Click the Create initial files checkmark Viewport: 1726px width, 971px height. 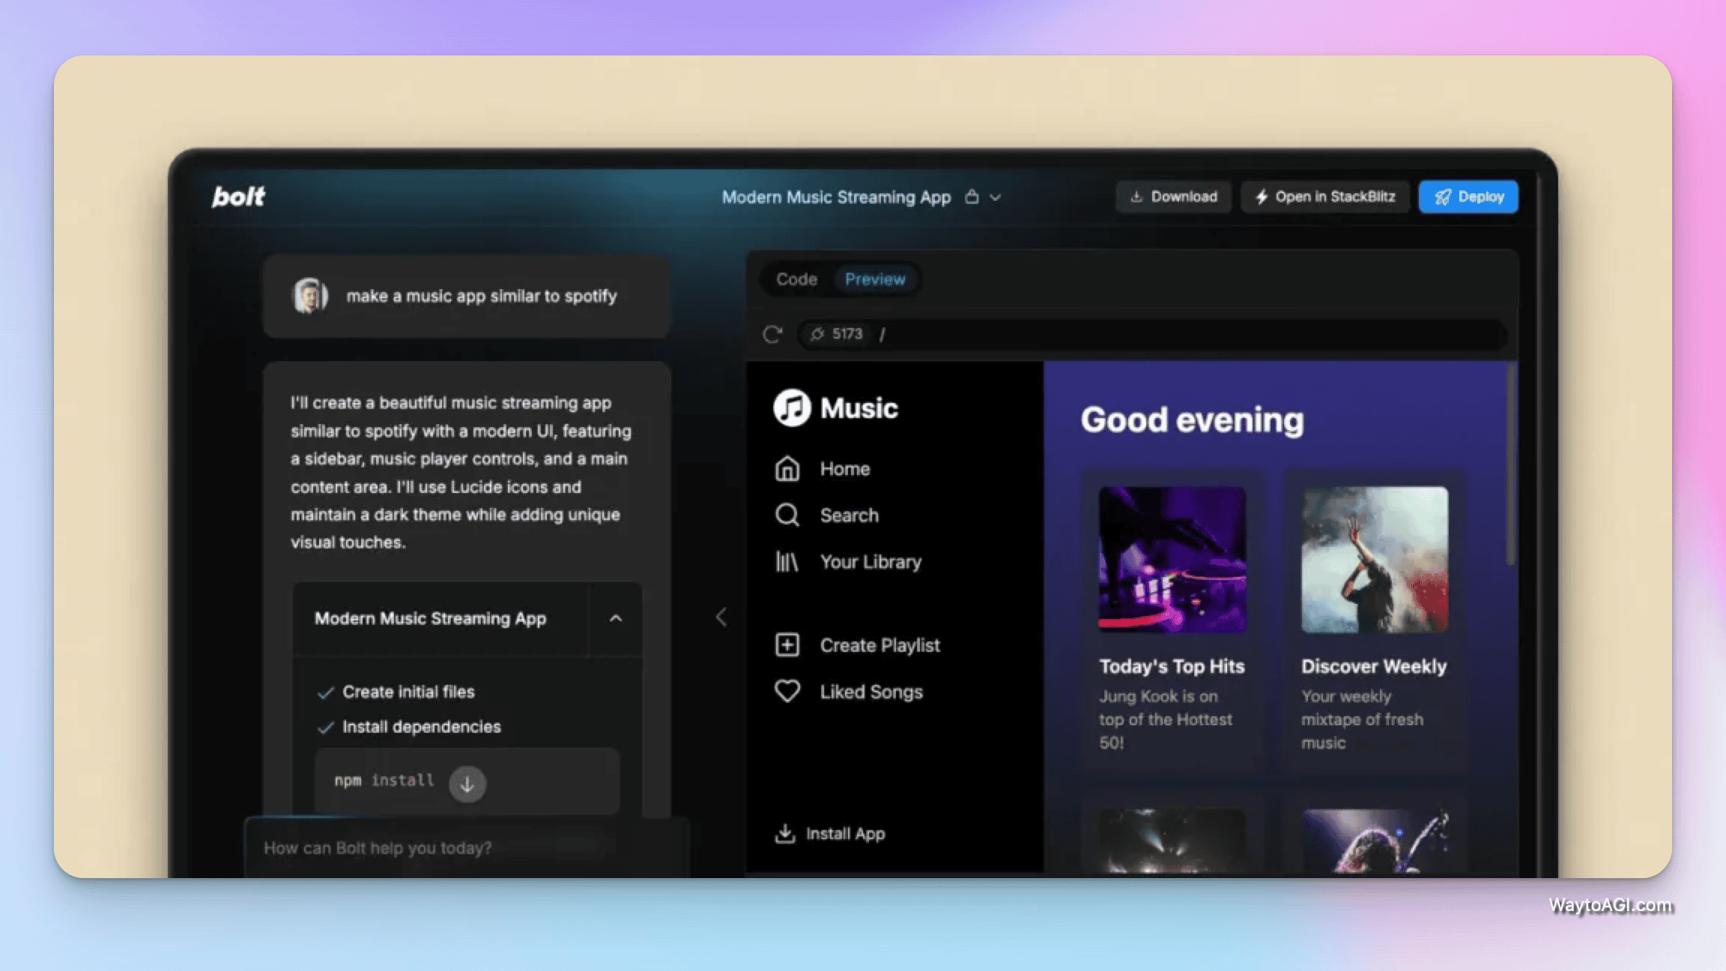325,692
